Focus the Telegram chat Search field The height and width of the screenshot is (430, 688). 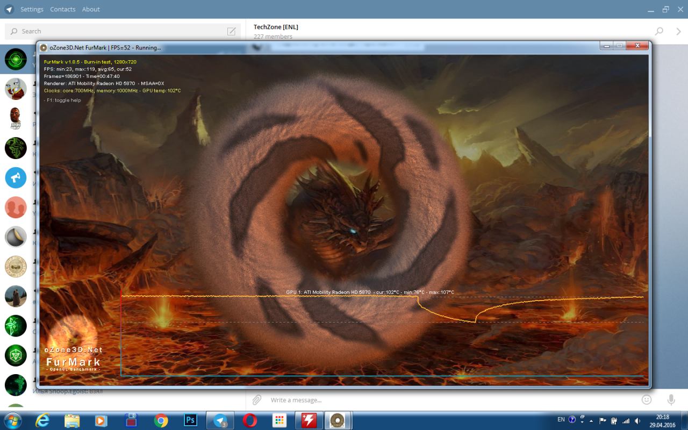pyautogui.click(x=123, y=31)
